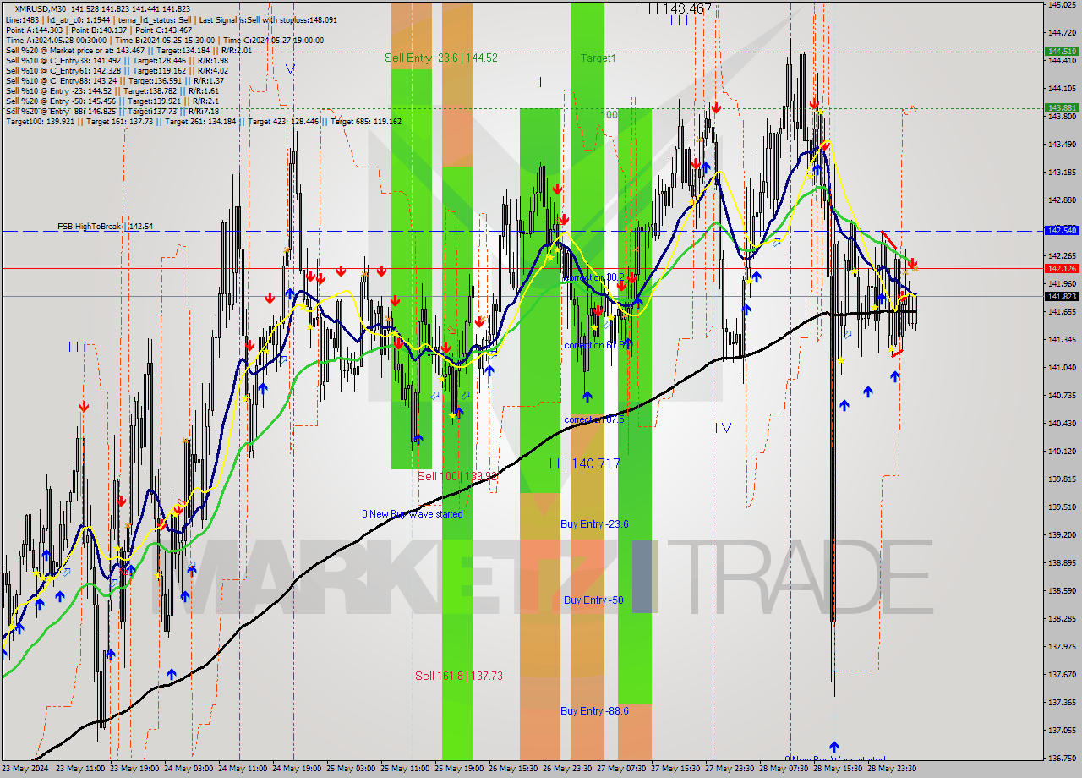Image resolution: width=1082 pixels, height=778 pixels.
Task: Click '24 May 03:00' on the time axis
Action: [189, 769]
